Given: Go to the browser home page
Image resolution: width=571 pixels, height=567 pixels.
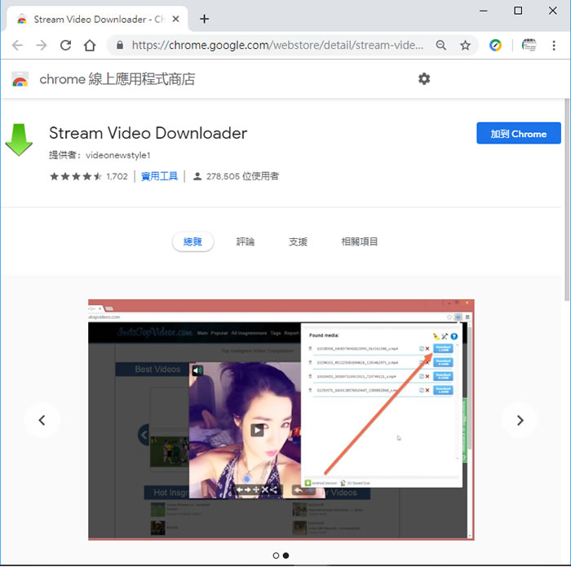Looking at the screenshot, I should (90, 46).
